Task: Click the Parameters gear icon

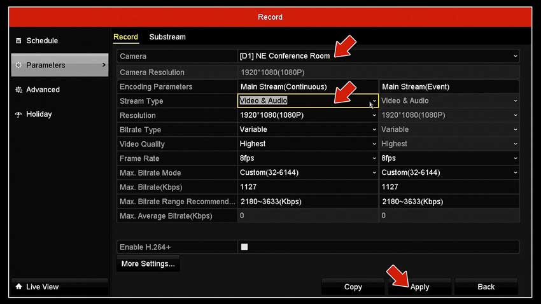Action: pos(18,66)
